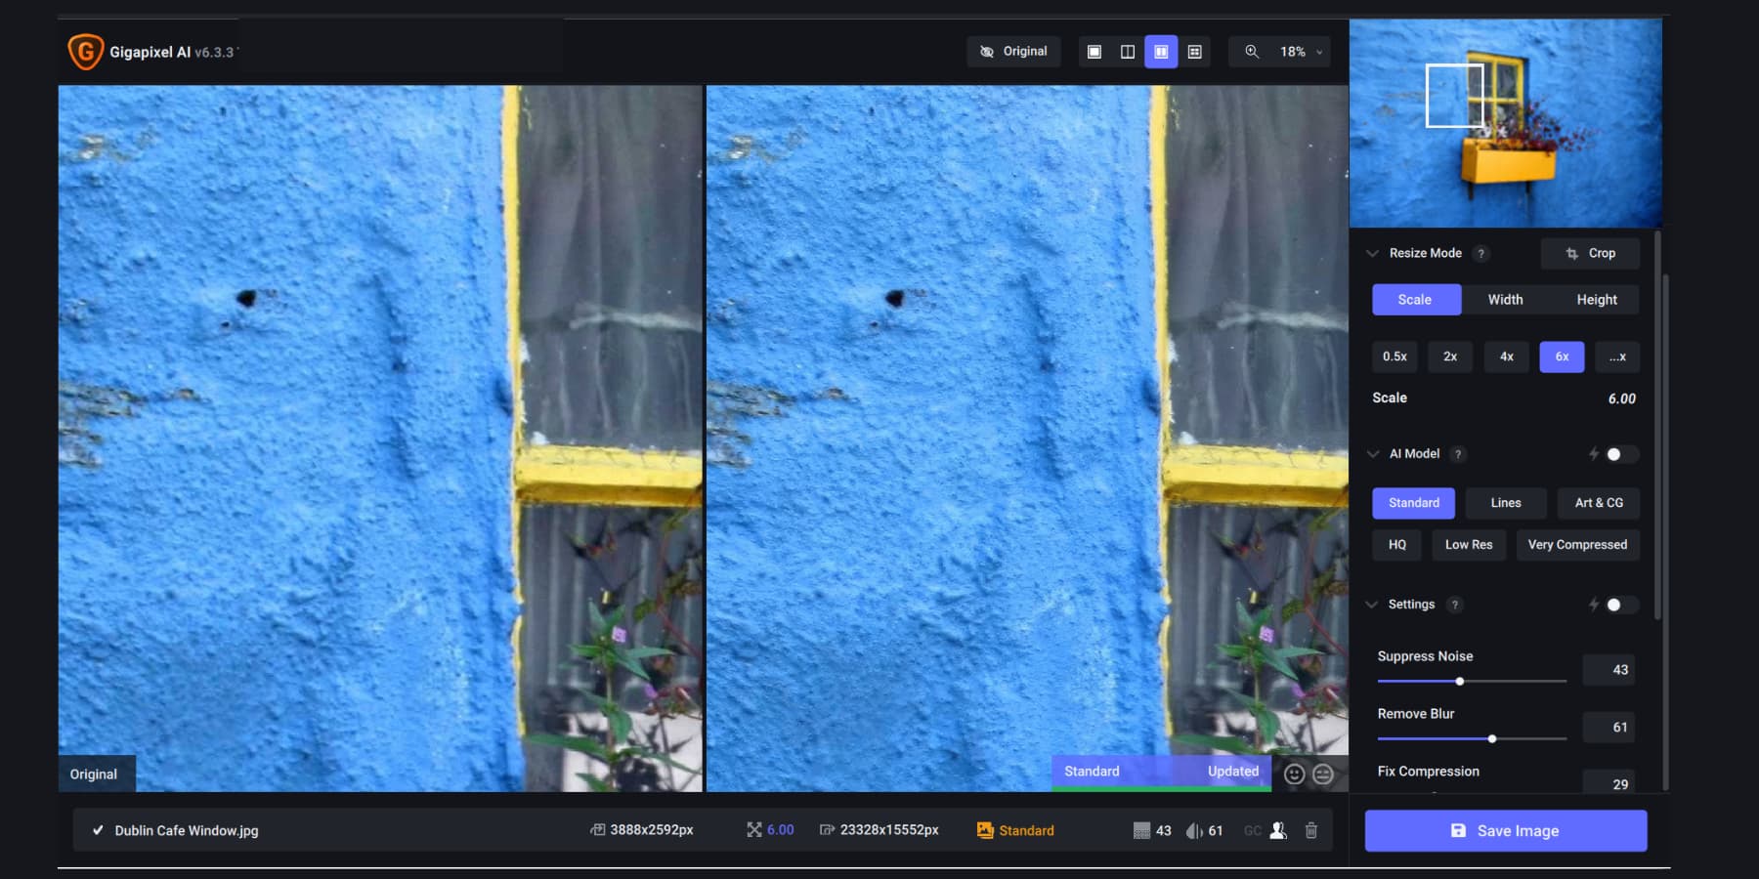Enable the auto Settings toggle
The image size is (1759, 879).
click(x=1619, y=605)
